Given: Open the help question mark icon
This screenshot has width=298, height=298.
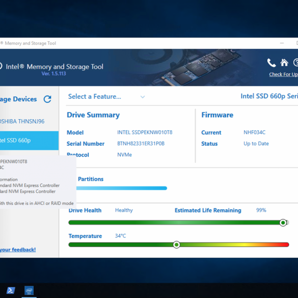Looking at the screenshot, I should [296, 63].
